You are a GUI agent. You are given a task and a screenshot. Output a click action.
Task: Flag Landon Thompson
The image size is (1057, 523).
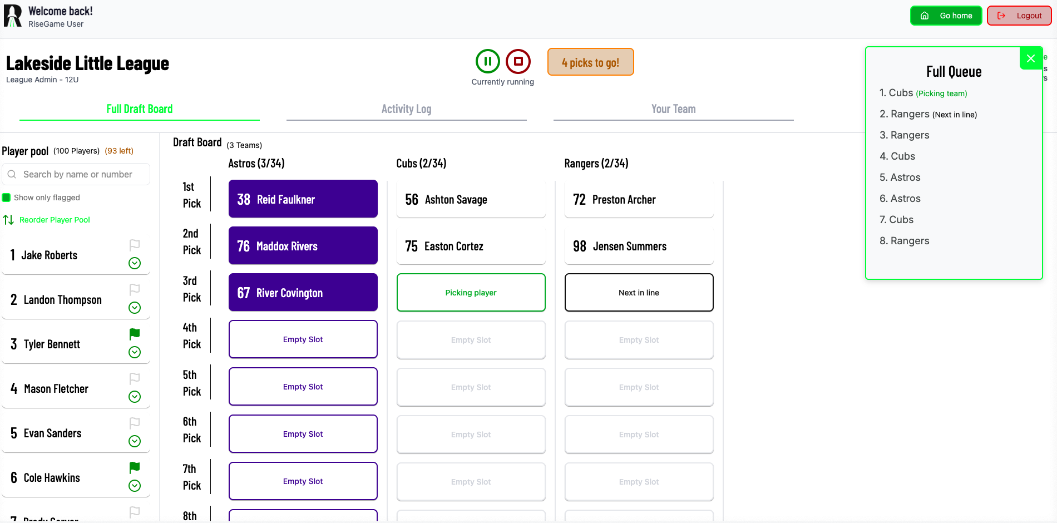tap(135, 289)
